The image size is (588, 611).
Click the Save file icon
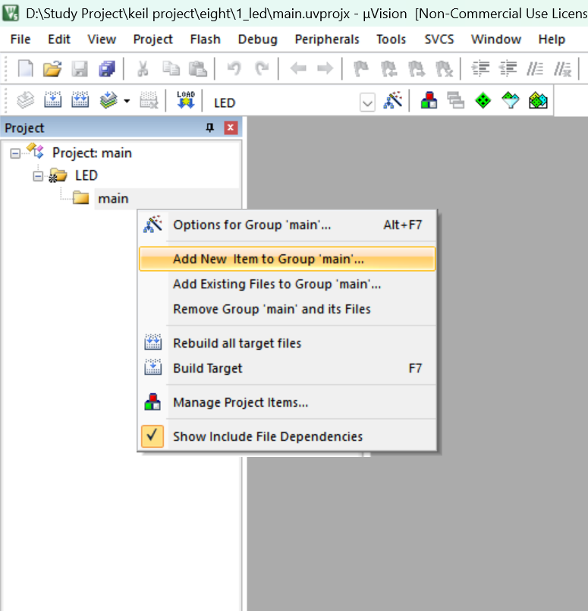point(80,69)
